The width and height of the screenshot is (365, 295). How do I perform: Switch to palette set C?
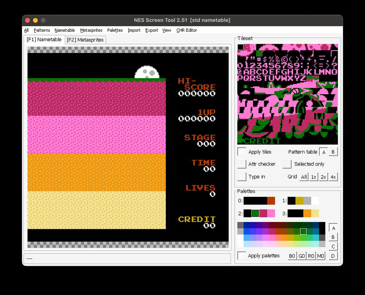(x=333, y=246)
